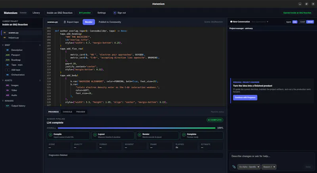Click the JSON icon beside Roadmap
The image size is (317, 173).
coord(8,60)
